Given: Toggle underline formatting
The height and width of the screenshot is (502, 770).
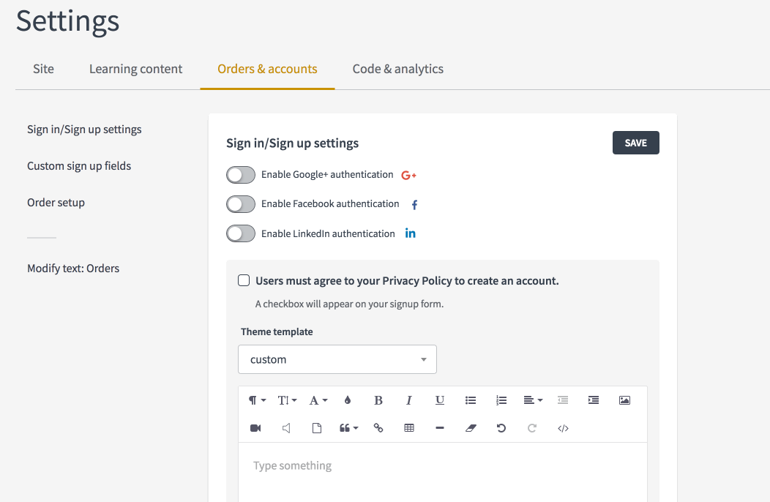Looking at the screenshot, I should coord(439,400).
